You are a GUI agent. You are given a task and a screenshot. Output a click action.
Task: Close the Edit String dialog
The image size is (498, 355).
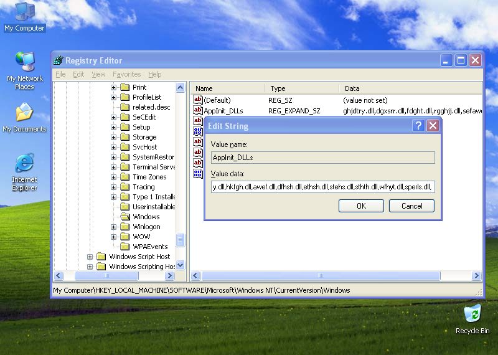click(x=433, y=126)
